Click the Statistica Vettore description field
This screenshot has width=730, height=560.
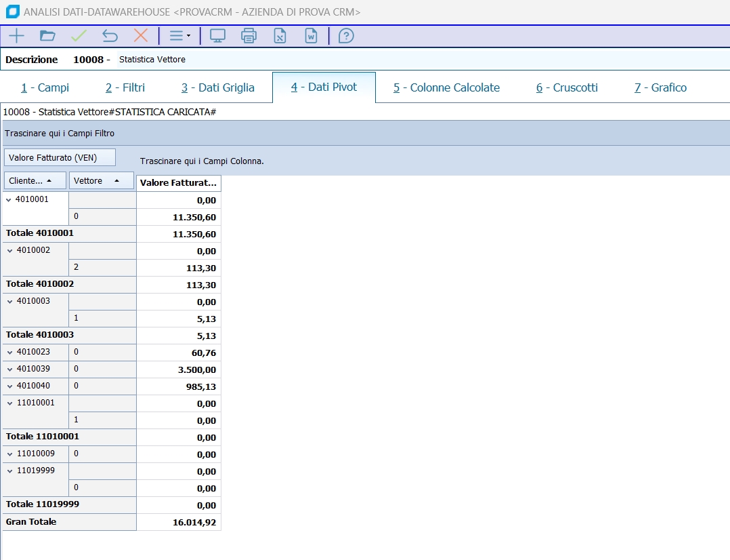[x=152, y=60]
